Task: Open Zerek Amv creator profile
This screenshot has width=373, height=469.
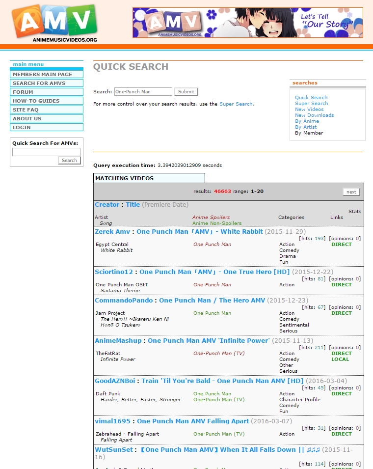Action: coord(112,231)
